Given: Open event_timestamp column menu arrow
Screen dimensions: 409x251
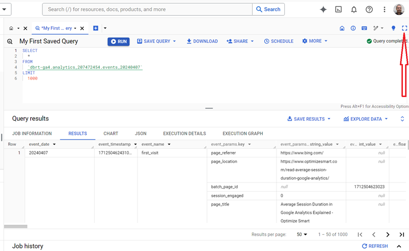Looking at the screenshot, I should pos(135,144).
